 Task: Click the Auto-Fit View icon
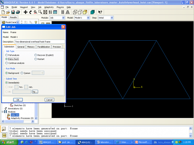point(45,12)
